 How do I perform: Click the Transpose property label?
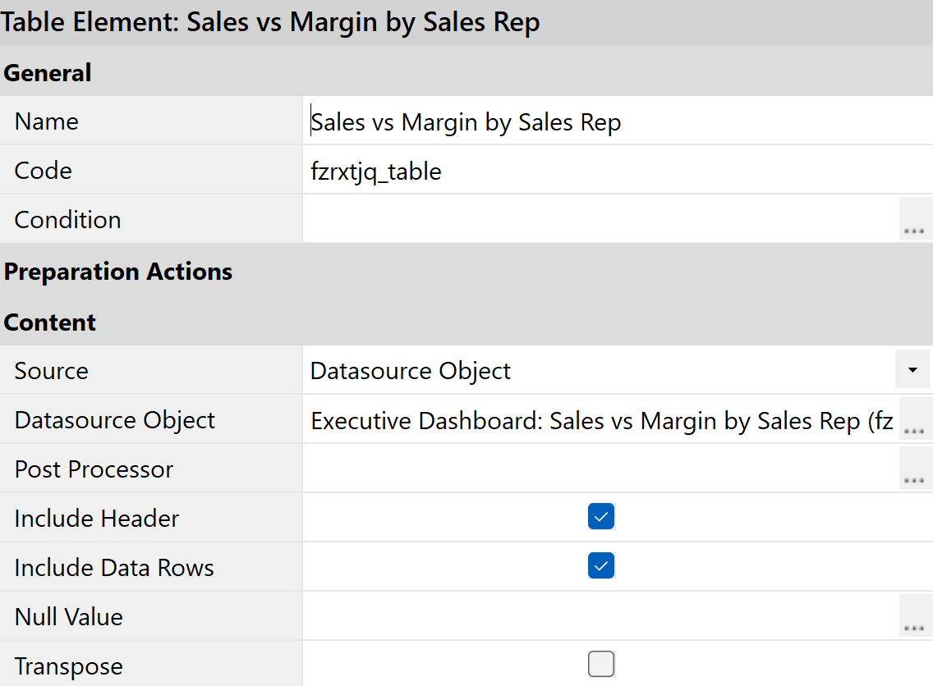(69, 666)
